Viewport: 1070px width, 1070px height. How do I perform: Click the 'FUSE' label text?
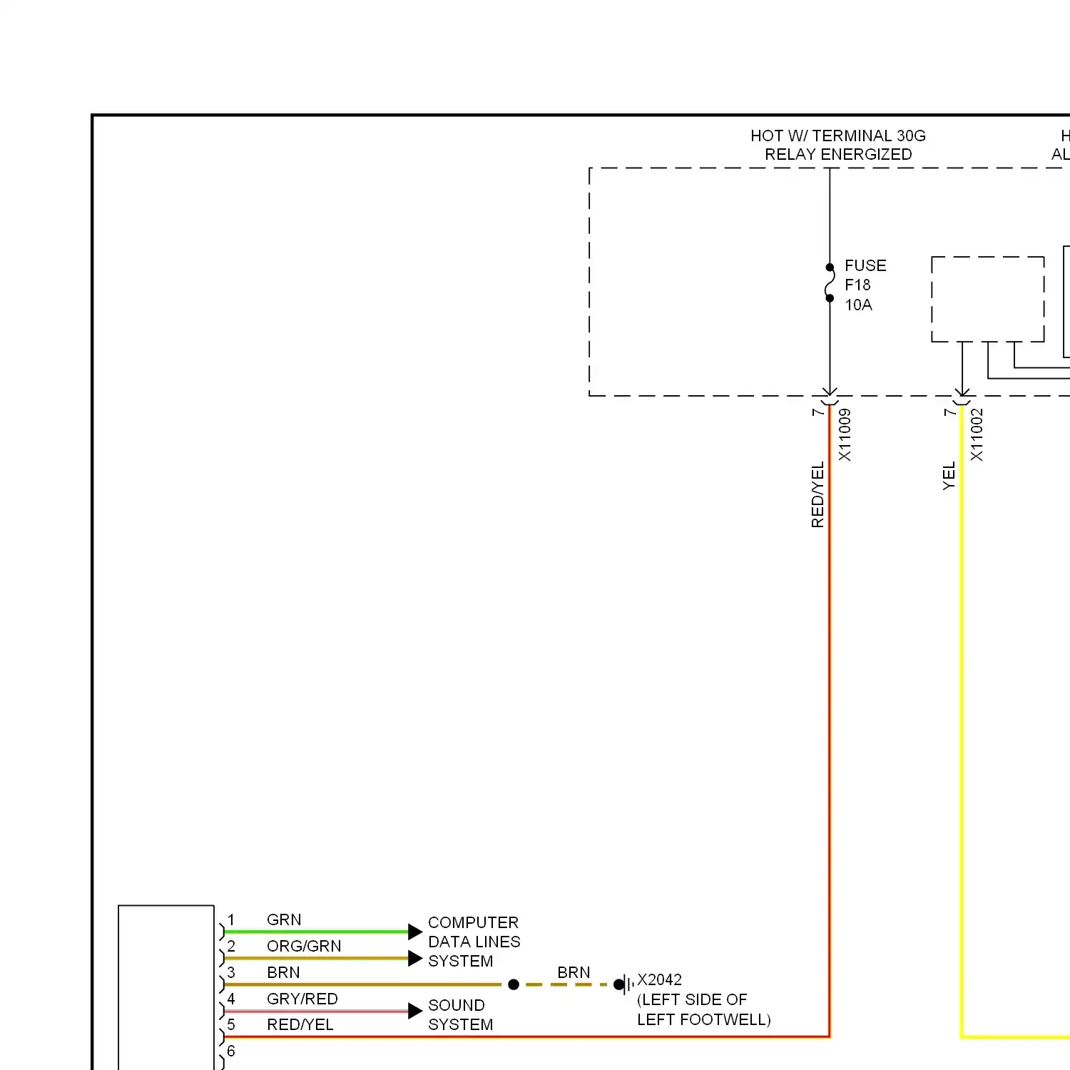(865, 265)
